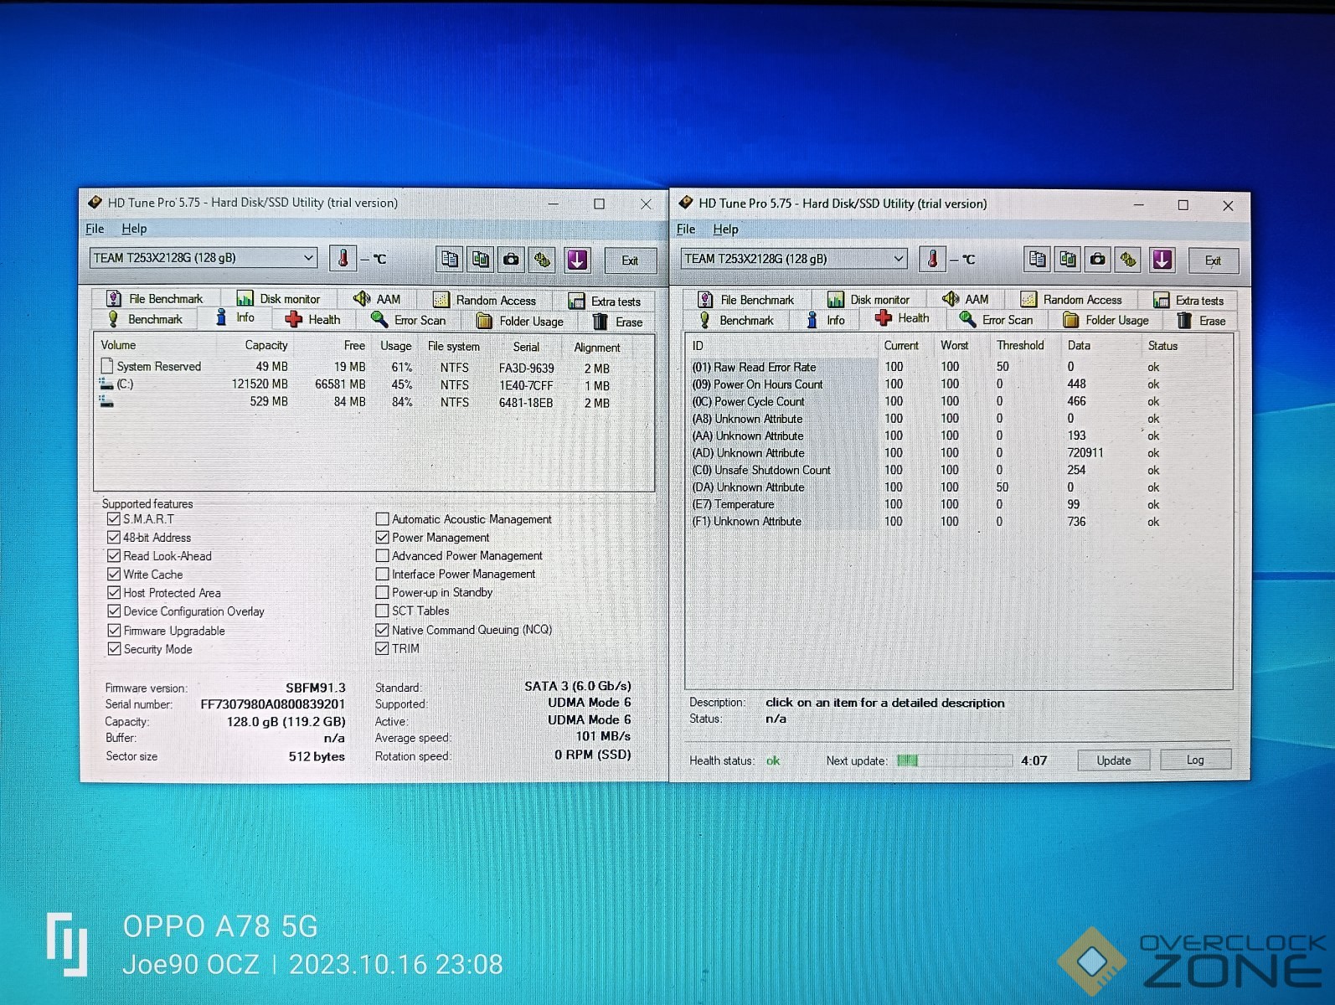The height and width of the screenshot is (1005, 1335).
Task: Click Next update progress bar
Action: (954, 760)
